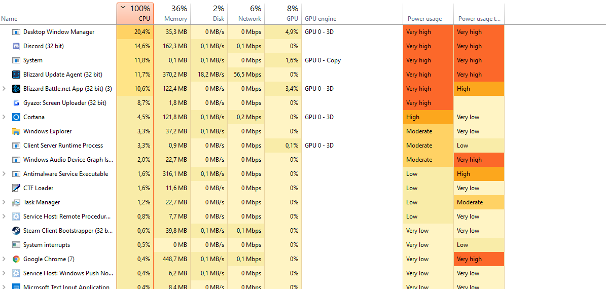606x289 pixels.
Task: Click the Cortana circle icon
Action: pyautogui.click(x=16, y=117)
